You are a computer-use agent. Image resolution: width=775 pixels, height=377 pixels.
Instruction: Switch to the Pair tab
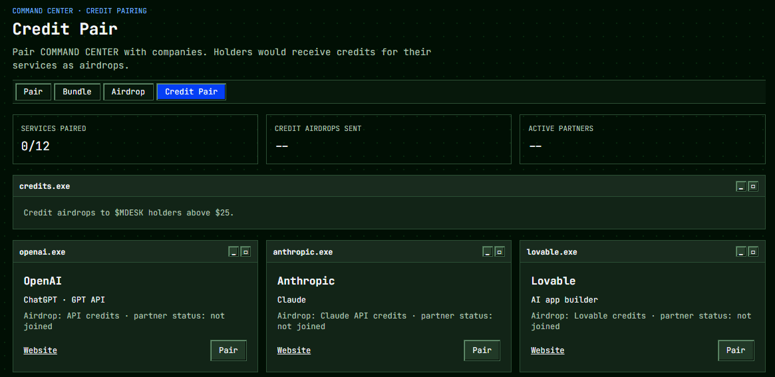coord(33,92)
